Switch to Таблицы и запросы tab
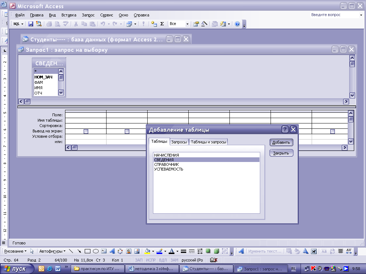This screenshot has width=366, height=274. click(208, 142)
